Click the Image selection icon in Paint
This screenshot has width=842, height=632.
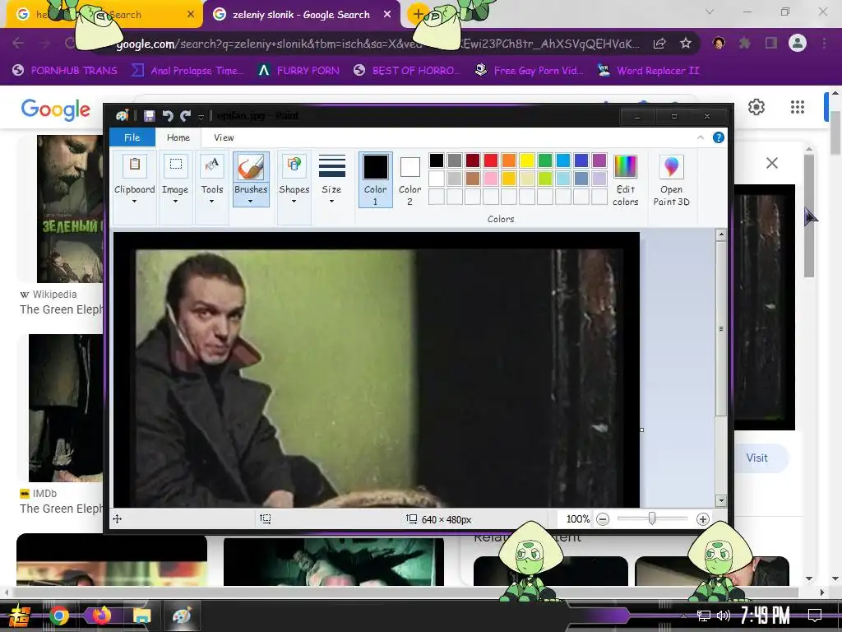(176, 165)
